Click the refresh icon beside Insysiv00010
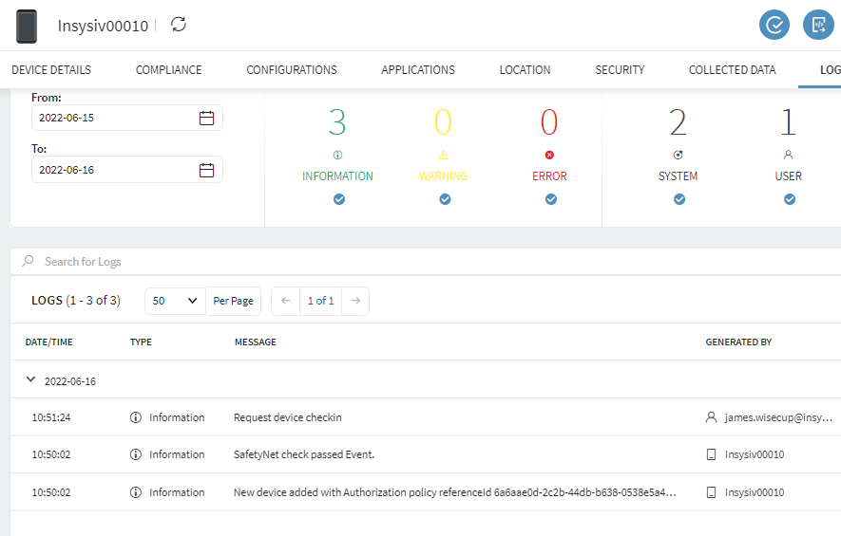The height and width of the screenshot is (536, 841). [179, 25]
